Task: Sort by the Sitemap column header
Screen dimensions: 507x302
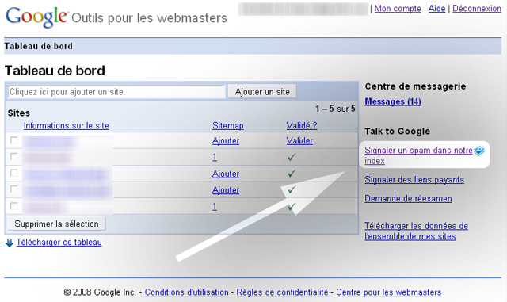Action: tap(228, 125)
